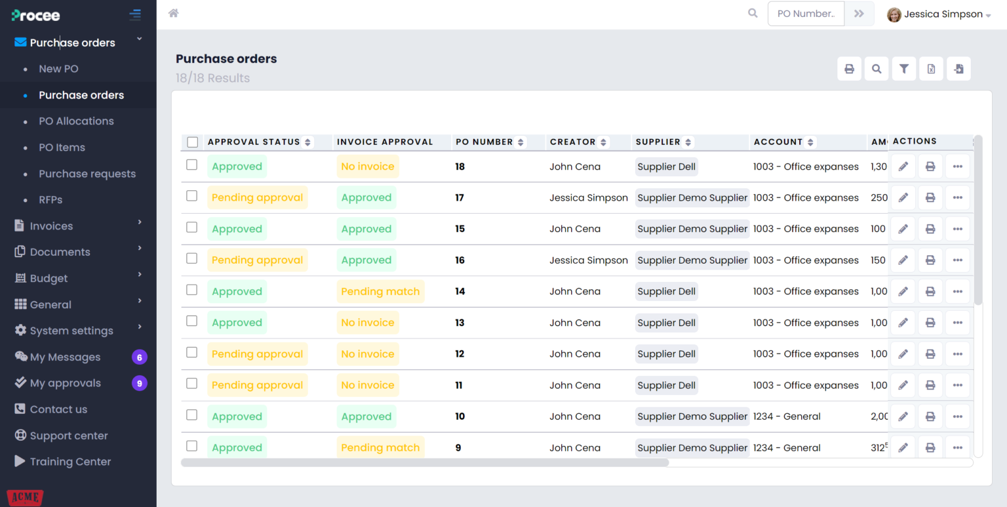The image size is (1007, 507).
Task: Select Purchase requests from the sidebar
Action: [87, 174]
